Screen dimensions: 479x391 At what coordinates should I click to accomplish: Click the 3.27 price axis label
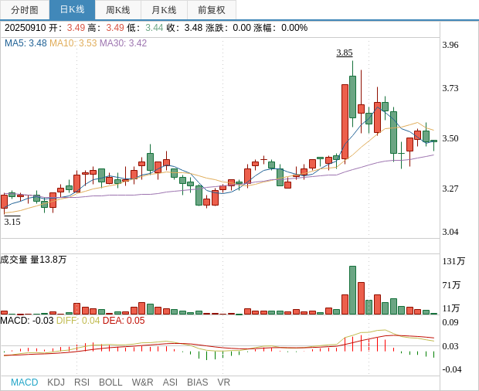coord(450,189)
